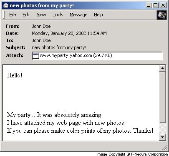Image resolution: width=169 pixels, height=156 pixels.
Task: Open the File menu
Action: coord(13,15)
